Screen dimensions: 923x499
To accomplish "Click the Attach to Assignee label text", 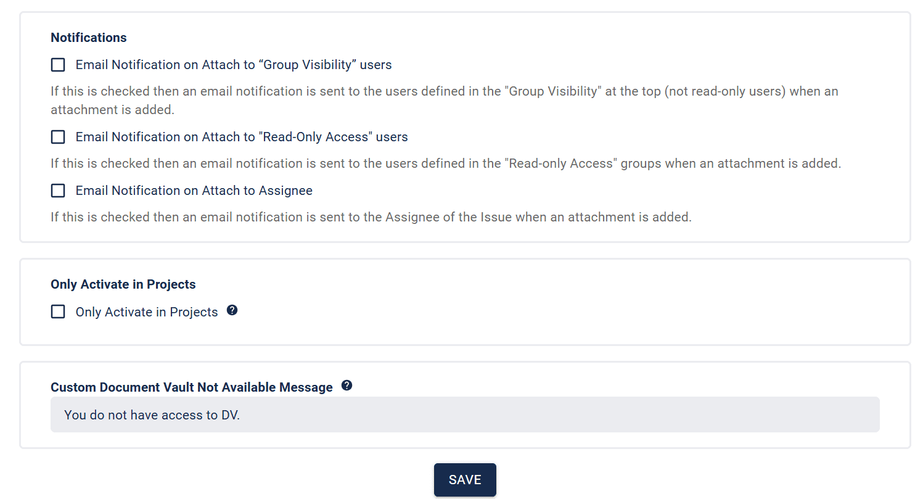I will [x=194, y=191].
